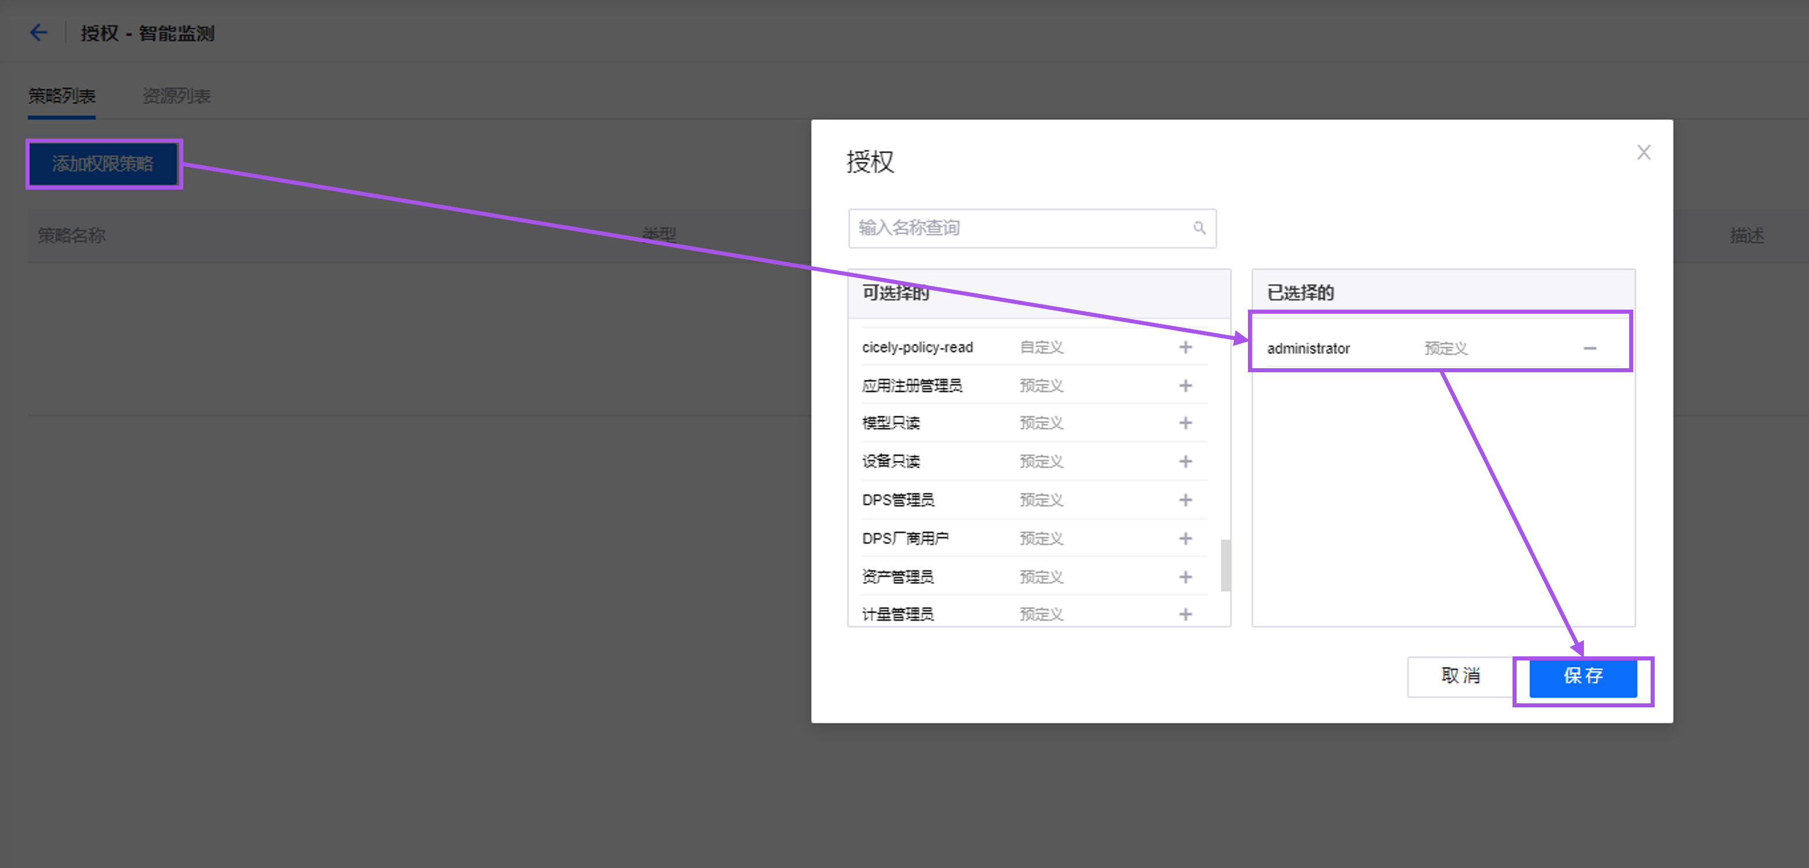The height and width of the screenshot is (868, 1809).
Task: Select the administrator entry in selected list
Action: 1308,348
